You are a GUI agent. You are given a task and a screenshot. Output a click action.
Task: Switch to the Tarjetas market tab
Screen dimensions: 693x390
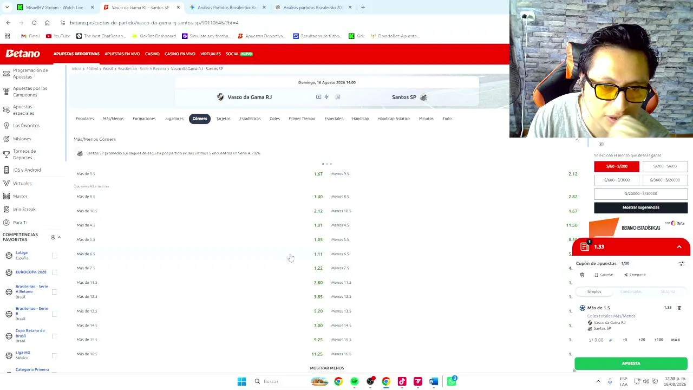click(223, 119)
